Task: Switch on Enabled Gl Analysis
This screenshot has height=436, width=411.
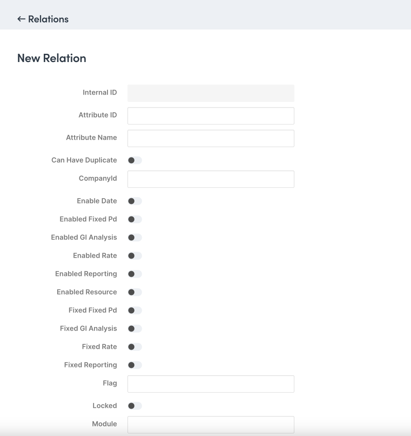Action: tap(134, 238)
